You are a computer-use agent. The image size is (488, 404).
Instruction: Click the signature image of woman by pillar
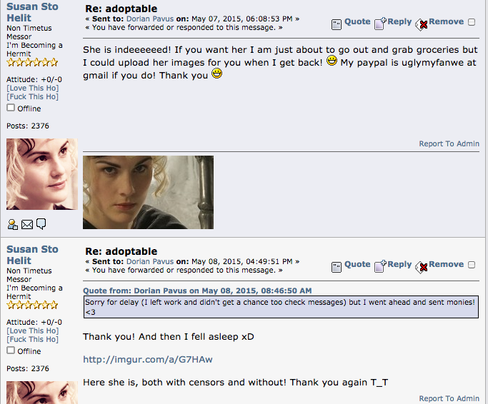[148, 192]
